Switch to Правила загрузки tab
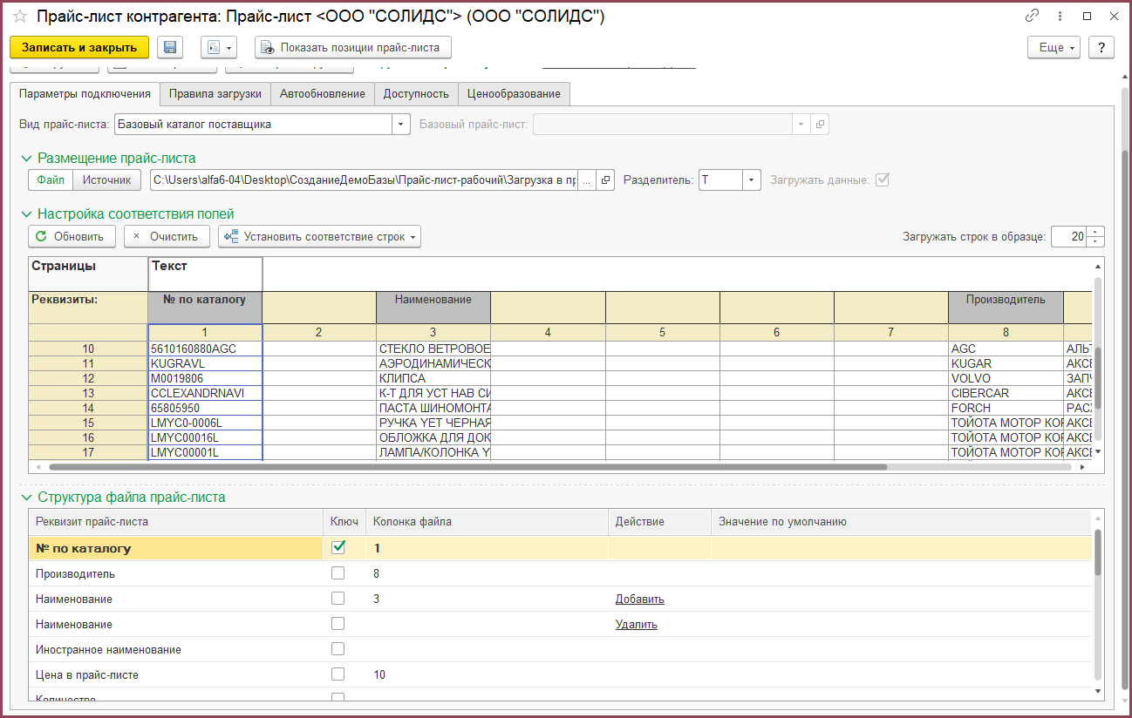 [215, 93]
